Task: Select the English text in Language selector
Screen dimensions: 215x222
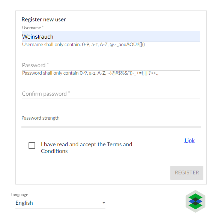Action: point(24,203)
